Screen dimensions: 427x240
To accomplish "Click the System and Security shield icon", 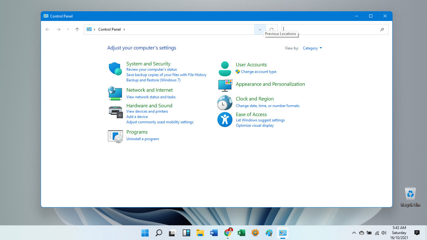I will pyautogui.click(x=115, y=69).
